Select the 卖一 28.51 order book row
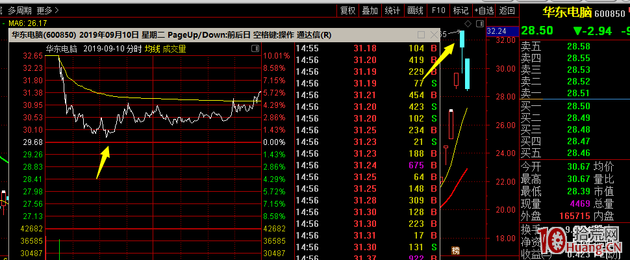The image size is (630, 260). [575, 93]
